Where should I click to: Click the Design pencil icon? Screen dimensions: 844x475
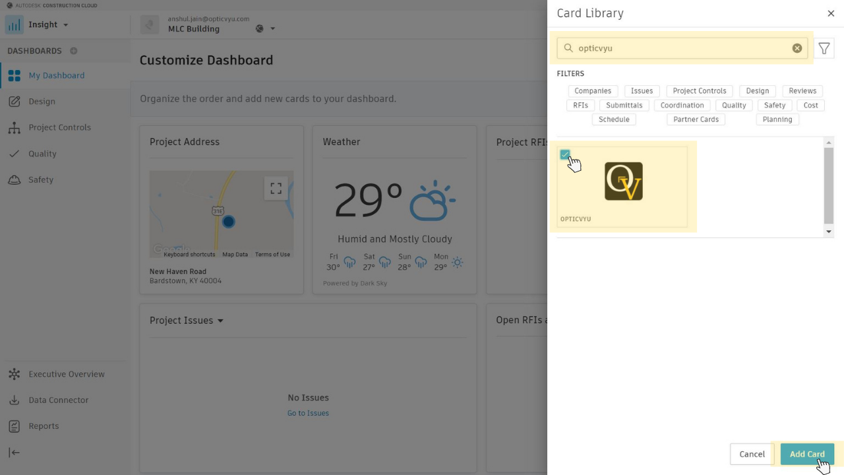coord(15,102)
